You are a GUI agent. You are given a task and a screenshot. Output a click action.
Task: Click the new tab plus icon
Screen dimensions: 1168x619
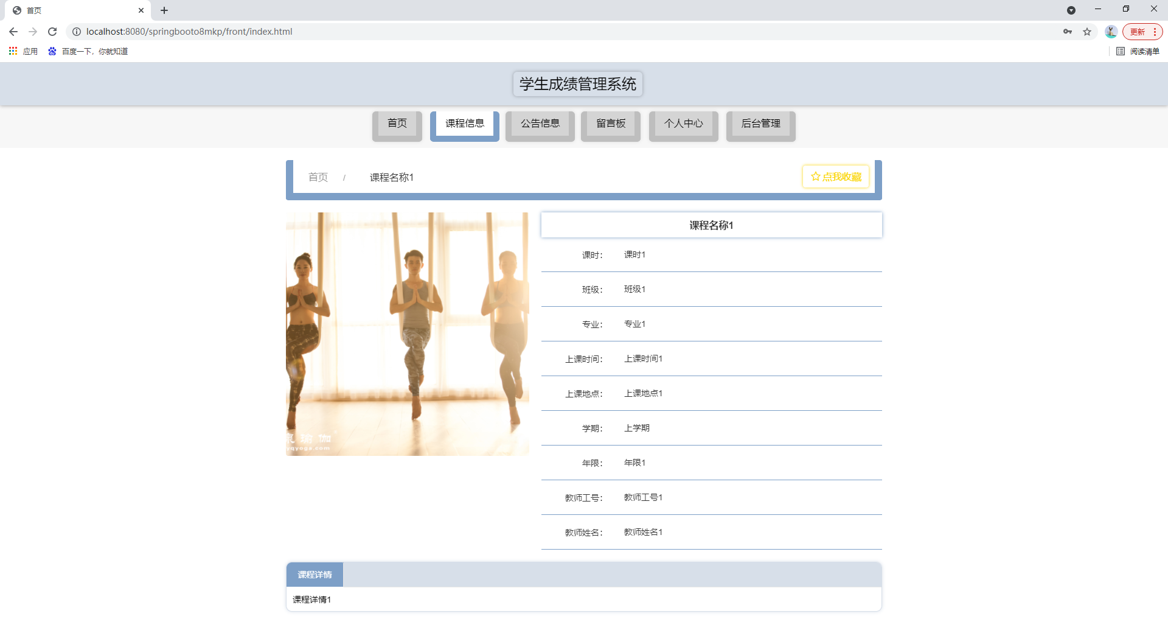164,10
